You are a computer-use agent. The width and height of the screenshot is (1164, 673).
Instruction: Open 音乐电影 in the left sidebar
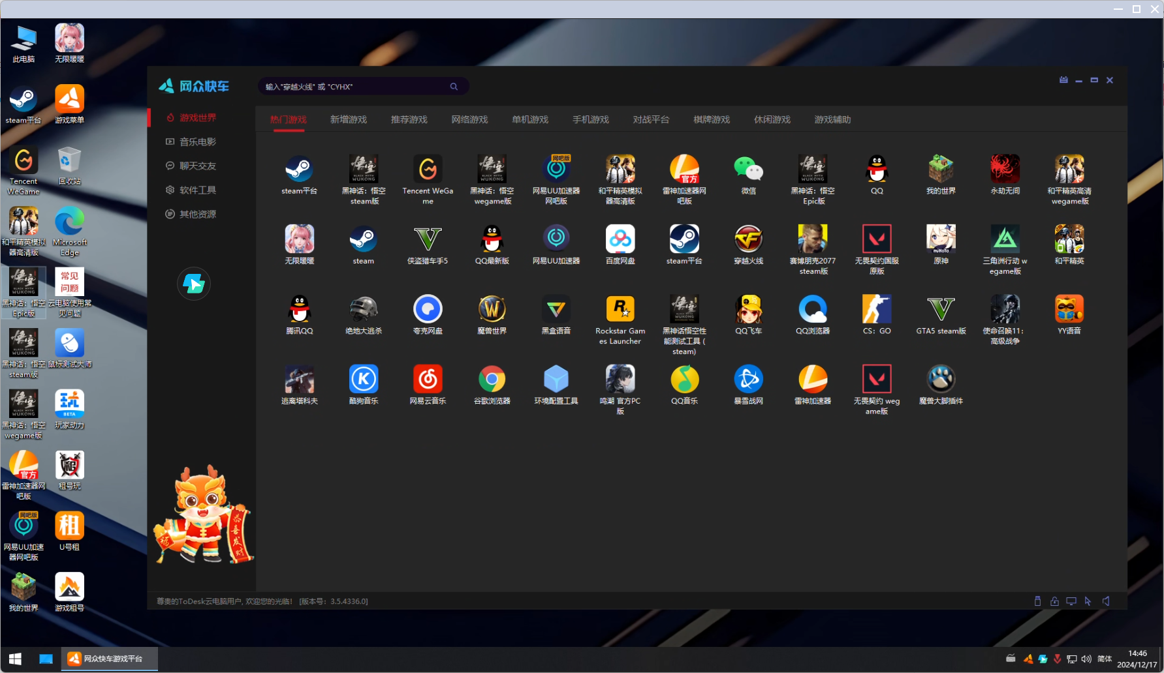point(191,142)
